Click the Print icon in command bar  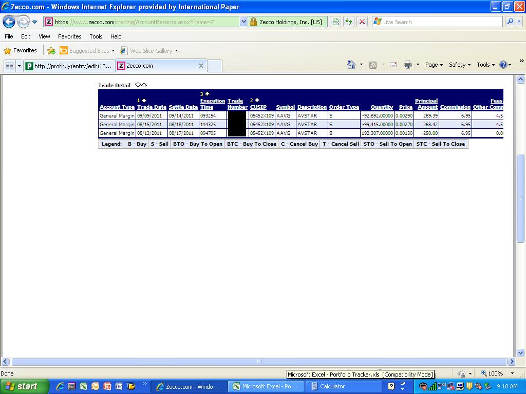408,65
